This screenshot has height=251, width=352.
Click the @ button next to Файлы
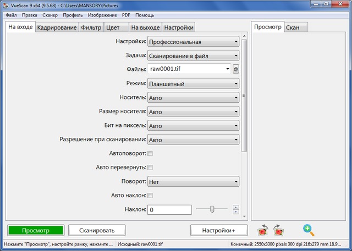tap(236, 69)
